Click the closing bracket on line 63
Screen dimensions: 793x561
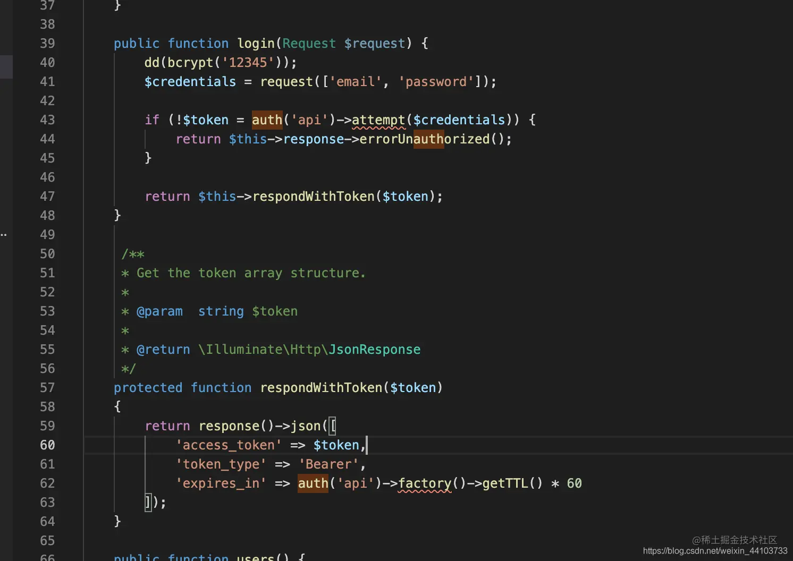coord(148,502)
